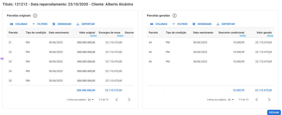
Task: Go to next page in Parcelas originais
Action: click(x=129, y=100)
